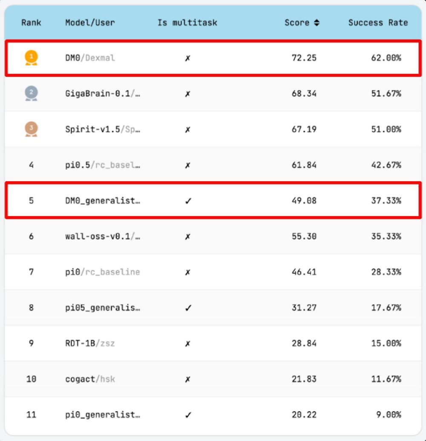Click the multitask checkmark for pi0_generalist
Viewport: 426px width, 441px height.
click(x=188, y=415)
